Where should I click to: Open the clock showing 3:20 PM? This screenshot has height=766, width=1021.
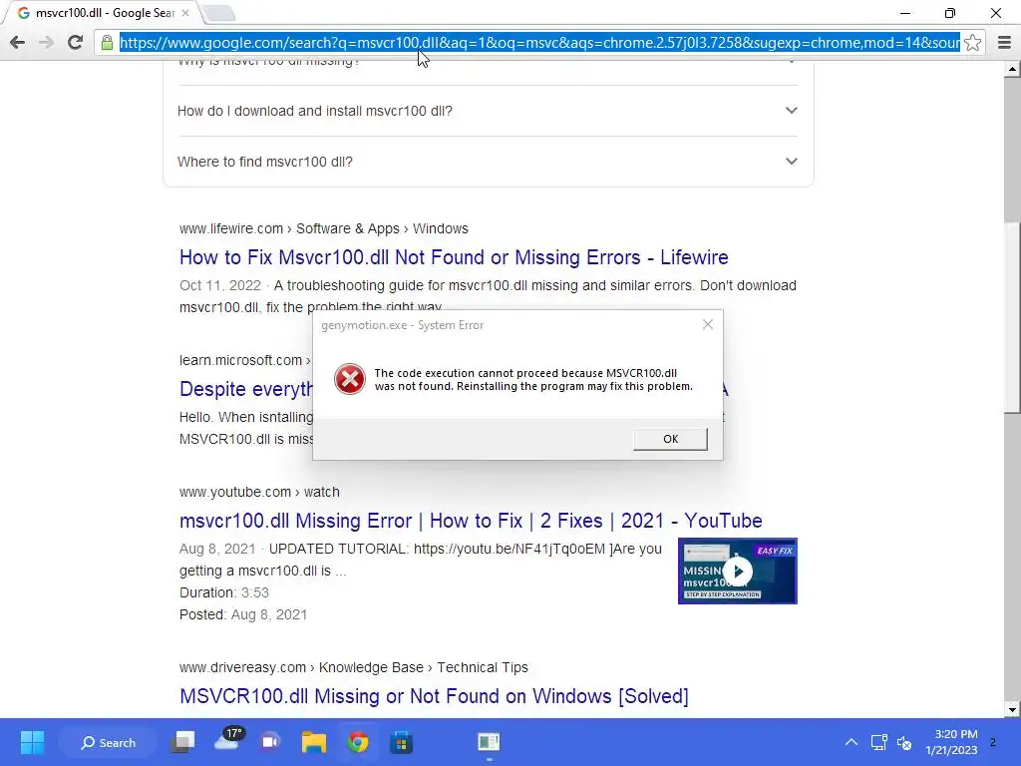tap(951, 742)
